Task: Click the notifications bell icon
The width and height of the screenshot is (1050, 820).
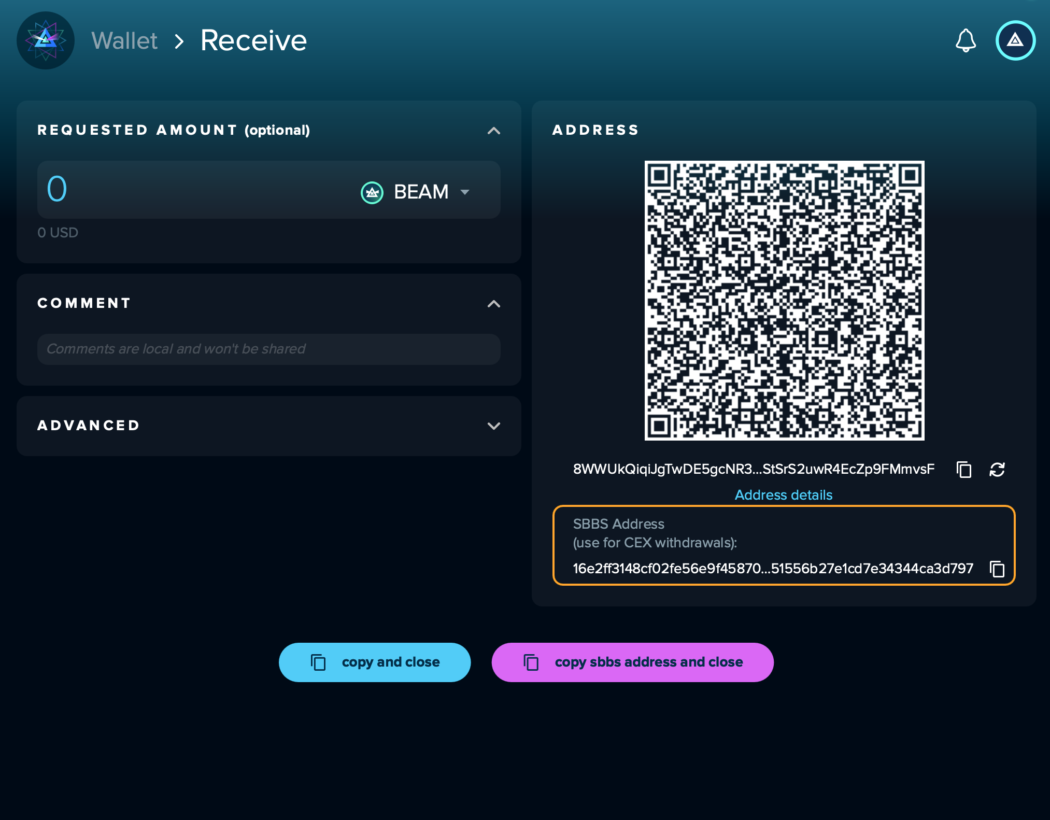Action: (x=966, y=40)
